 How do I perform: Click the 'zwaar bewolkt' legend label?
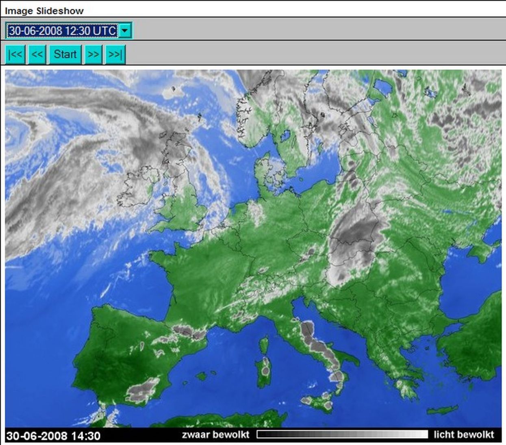tap(215, 434)
